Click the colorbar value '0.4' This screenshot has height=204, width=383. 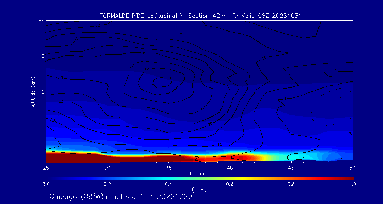coord(169,184)
